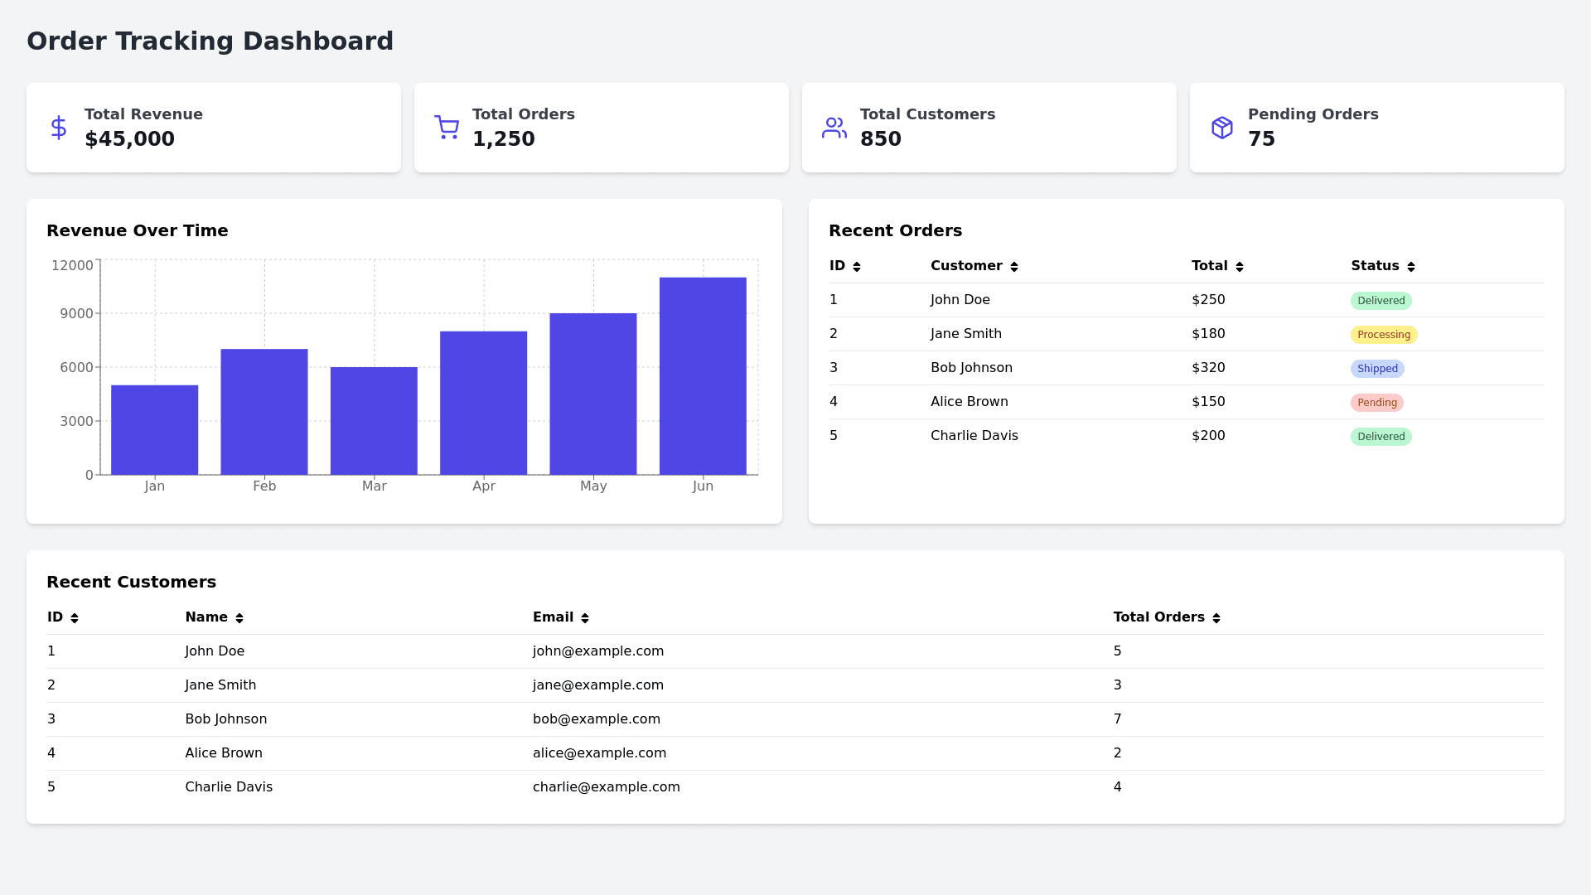Click the shopping cart orders icon
Image resolution: width=1591 pixels, height=895 pixels.
447,128
